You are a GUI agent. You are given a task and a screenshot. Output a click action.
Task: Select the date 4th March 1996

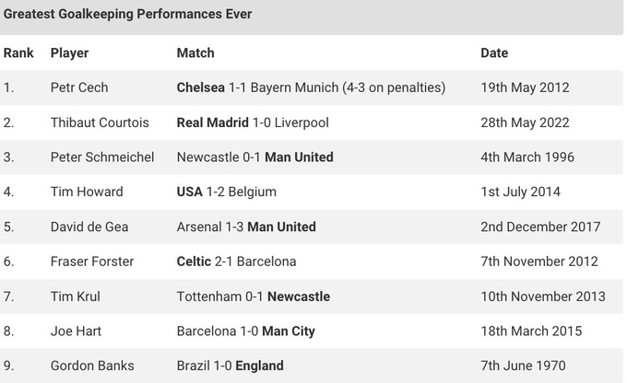(527, 157)
